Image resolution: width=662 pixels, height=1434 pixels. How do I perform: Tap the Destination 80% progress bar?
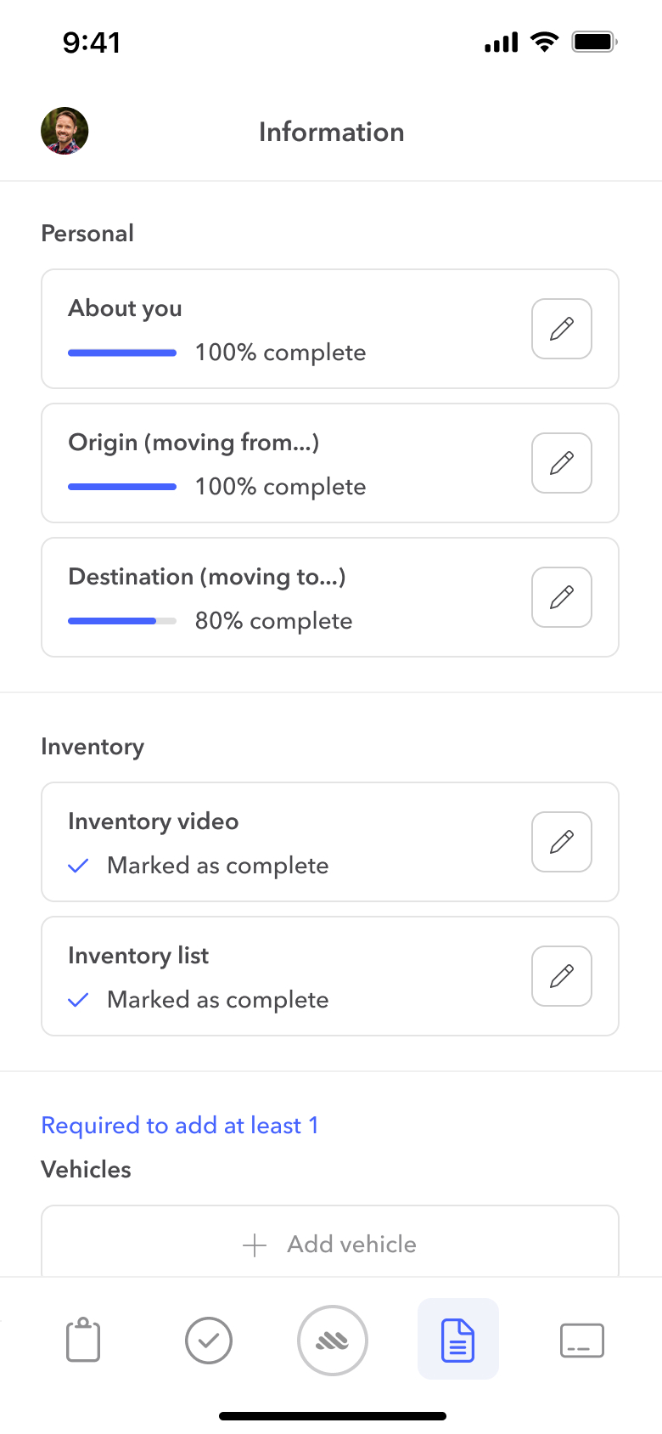pyautogui.click(x=122, y=621)
